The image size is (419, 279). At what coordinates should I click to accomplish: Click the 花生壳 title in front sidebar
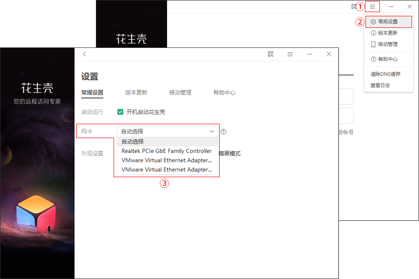coord(37,88)
